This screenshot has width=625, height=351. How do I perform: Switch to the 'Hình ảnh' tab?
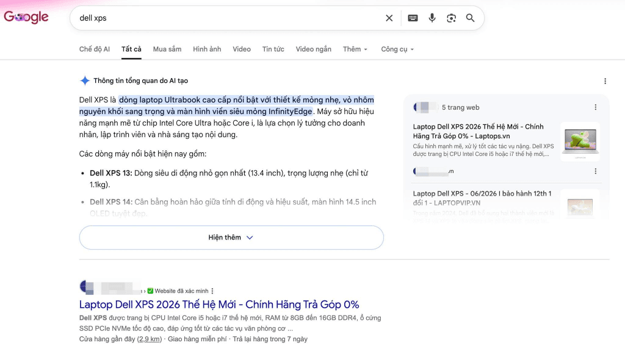[207, 49]
